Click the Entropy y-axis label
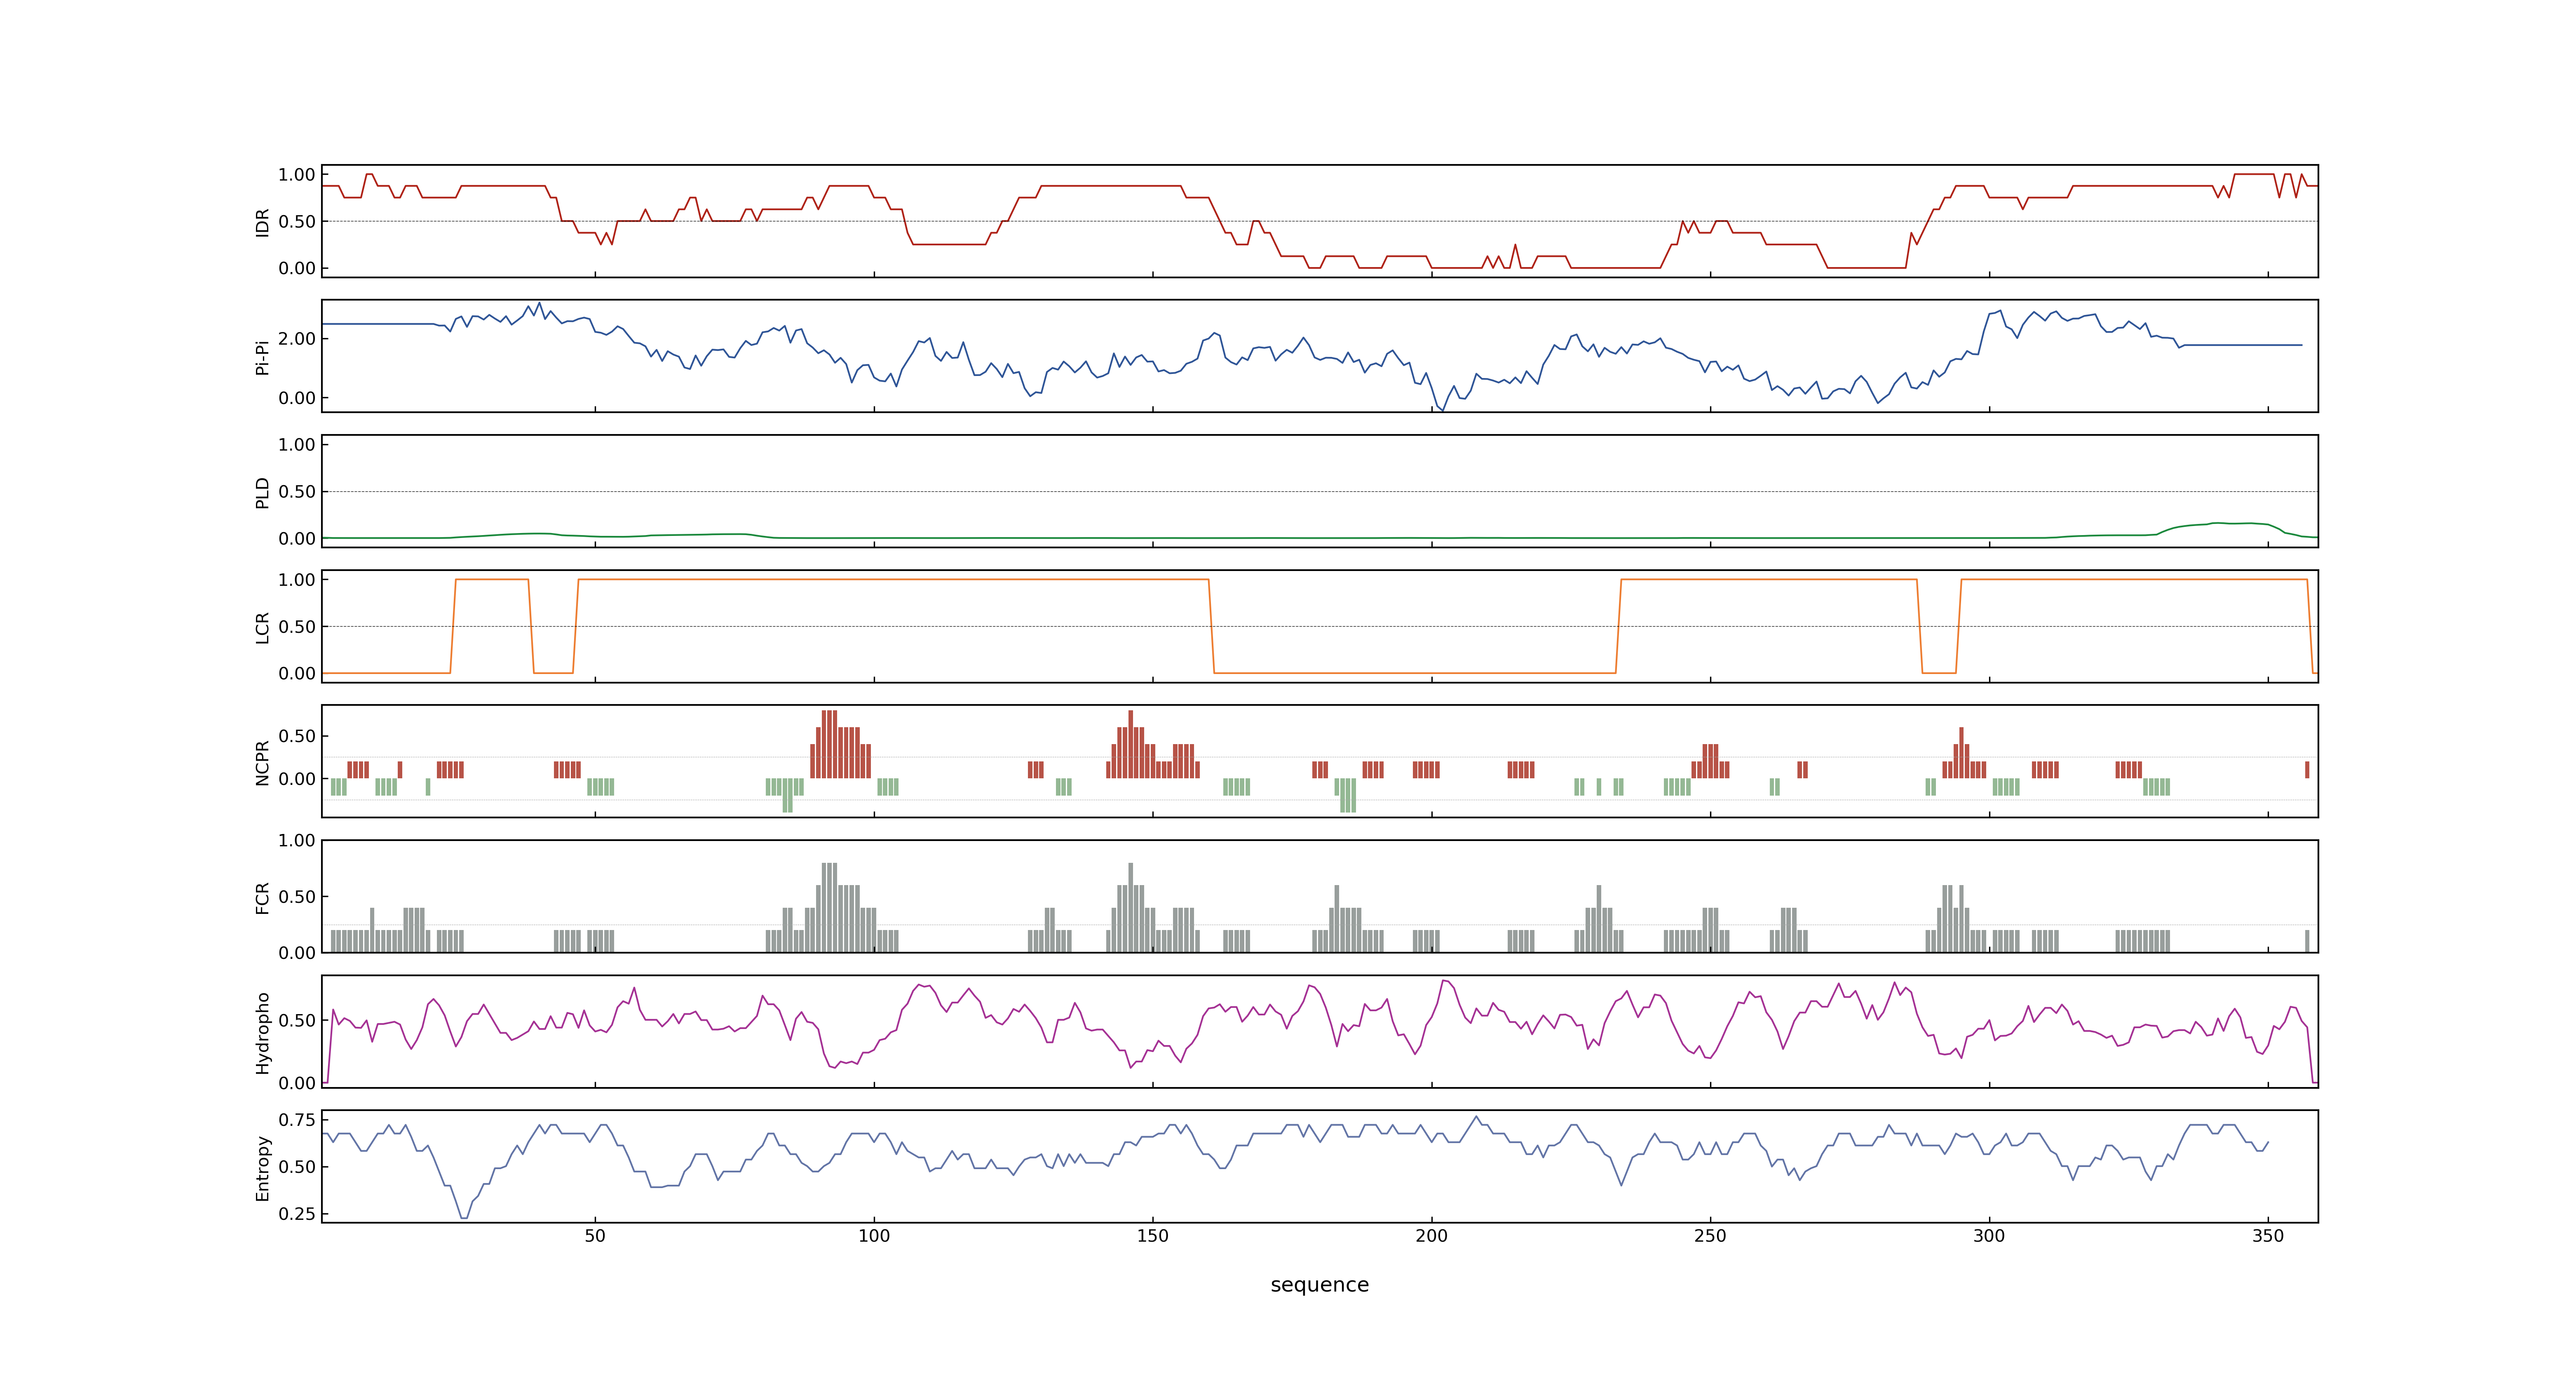This screenshot has height=1374, width=2576. [x=263, y=1168]
